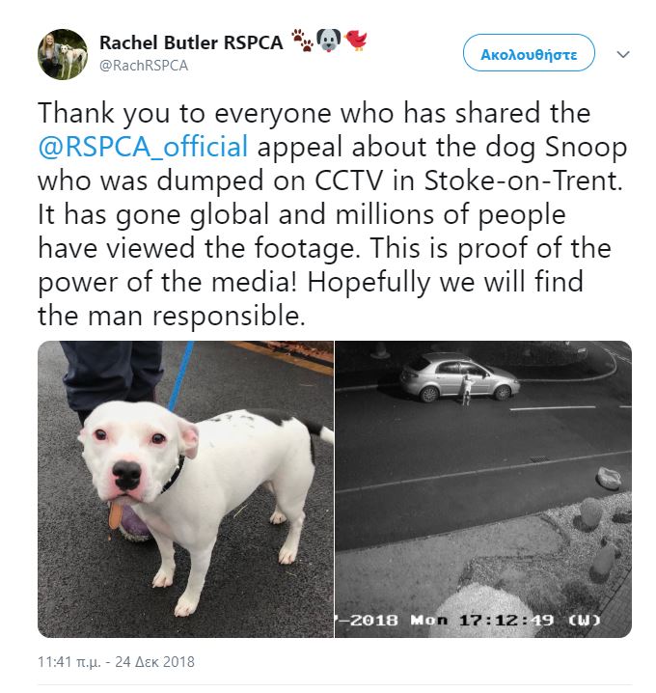Screen dimensions: 656x693
Task: Expand the tweet options chevron
Action: click(622, 54)
